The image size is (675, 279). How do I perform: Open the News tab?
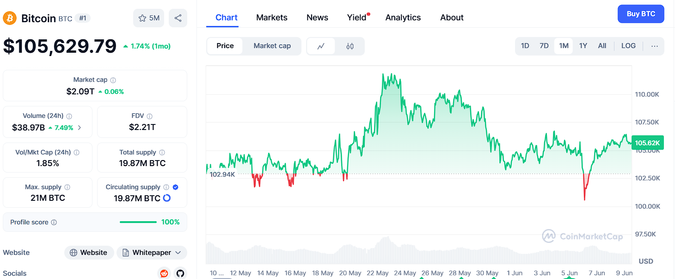click(x=317, y=18)
